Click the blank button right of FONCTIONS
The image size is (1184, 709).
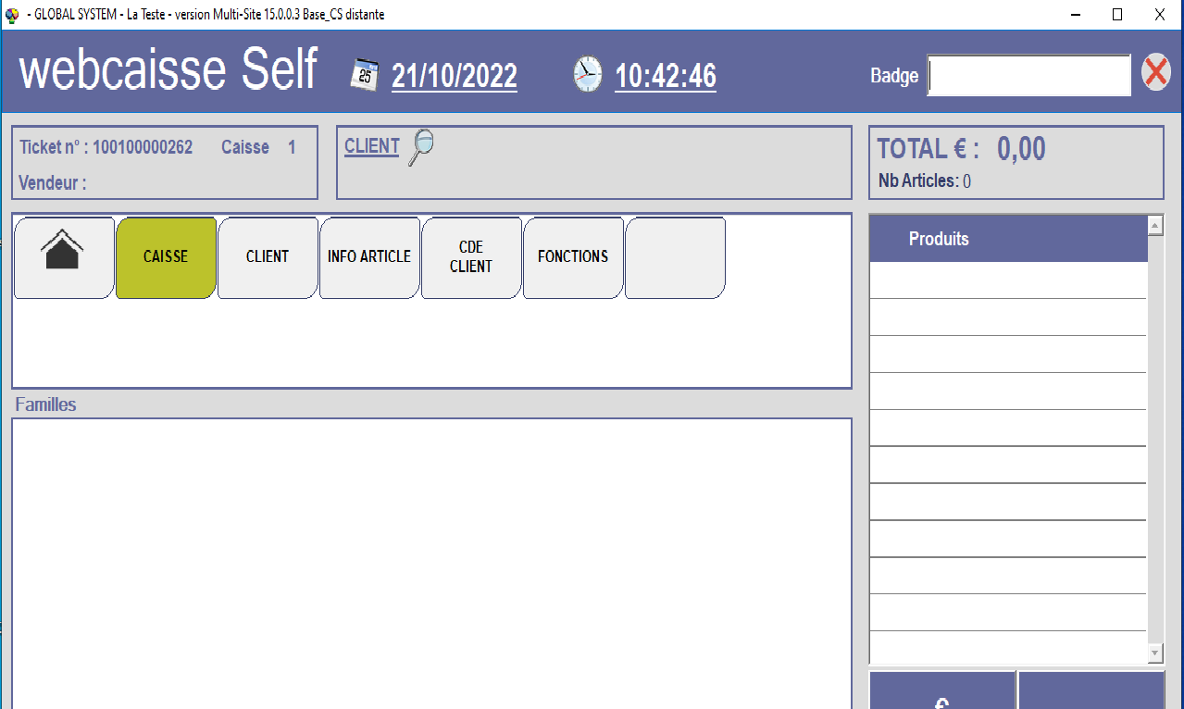(675, 257)
